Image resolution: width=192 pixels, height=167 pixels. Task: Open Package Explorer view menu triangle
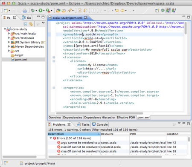[x=43, y=23]
